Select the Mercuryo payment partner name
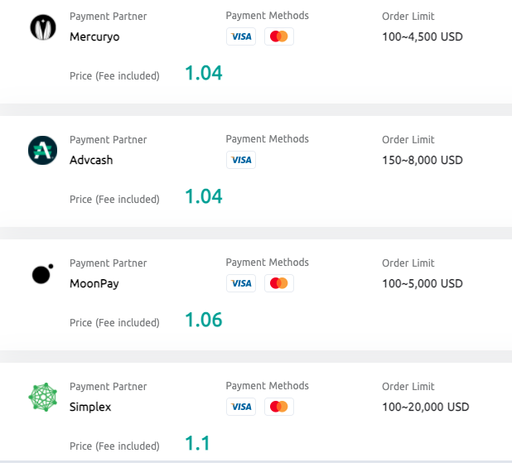This screenshot has width=512, height=463. (x=95, y=37)
